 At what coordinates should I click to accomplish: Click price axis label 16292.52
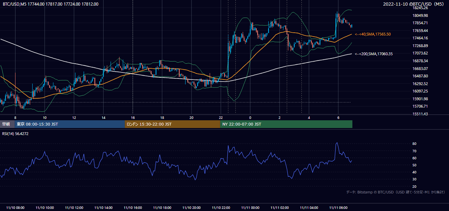click(421, 84)
